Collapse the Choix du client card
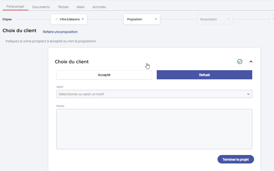Image resolution: width=274 pixels, height=171 pixels. (251, 62)
